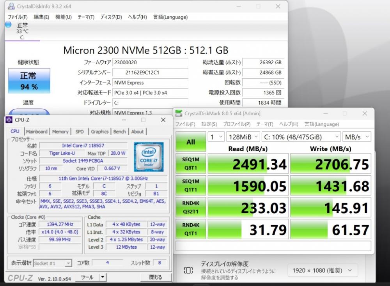
Task: Click the CrystalDiskMark app icon in title bar
Action: [x=179, y=113]
